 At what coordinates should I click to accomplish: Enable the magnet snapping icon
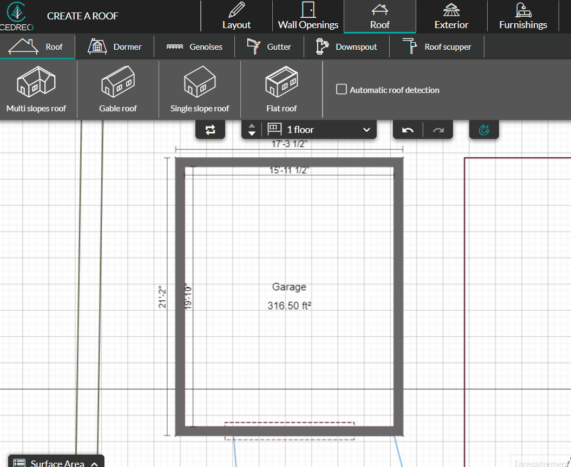click(484, 129)
